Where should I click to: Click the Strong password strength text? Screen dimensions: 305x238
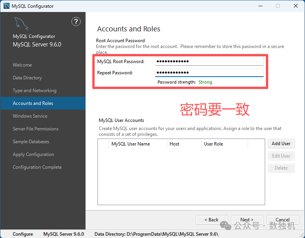tap(205, 82)
